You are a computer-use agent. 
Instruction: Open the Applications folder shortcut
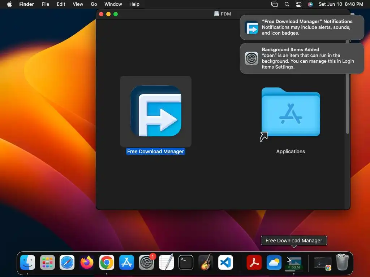[291, 112]
